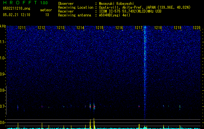
Task: Click the meteor count value 13
Action: coord(47,15)
